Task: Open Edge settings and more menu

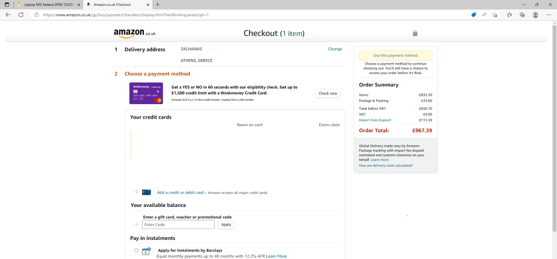Action: tap(549, 15)
